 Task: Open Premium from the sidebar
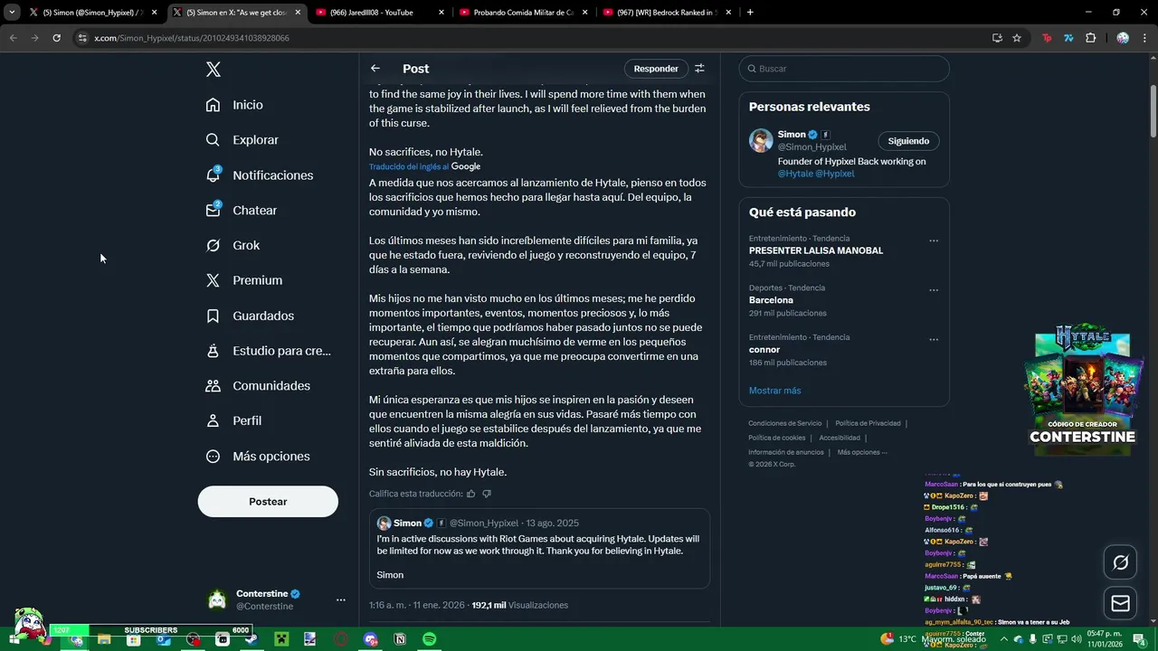tap(244, 280)
